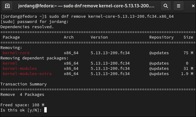Click the '31 M' size value
This screenshot has width=196, height=117.
click(x=188, y=69)
